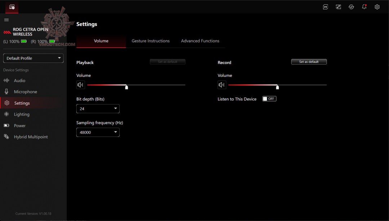Open the Power section
This screenshot has height=221, width=389.
click(x=33, y=125)
